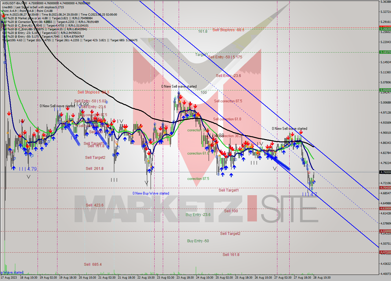Select green 'correction 87.5' label
This screenshot has height=281, width=391.
198,179
